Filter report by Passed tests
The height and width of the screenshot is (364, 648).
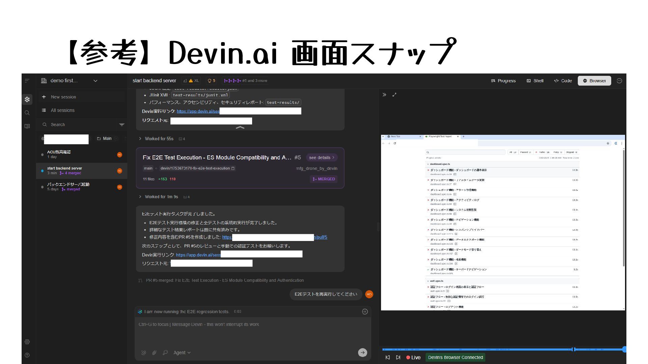pos(525,152)
